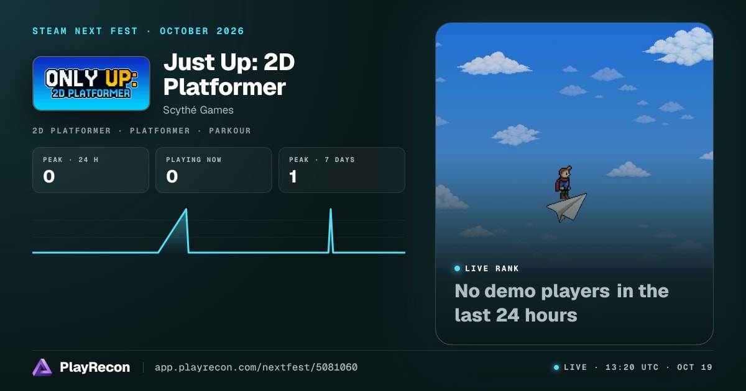Click the 13:20 UTC timestamp
Screen dimensions: 746x391
632,367
